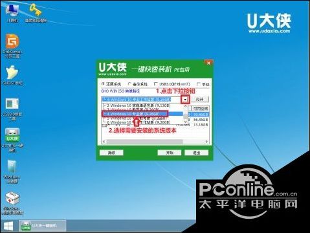Viewport: 310px width, 233px height.
Task: Launch the U大侠 one-key install desktop icon
Action: (12, 140)
